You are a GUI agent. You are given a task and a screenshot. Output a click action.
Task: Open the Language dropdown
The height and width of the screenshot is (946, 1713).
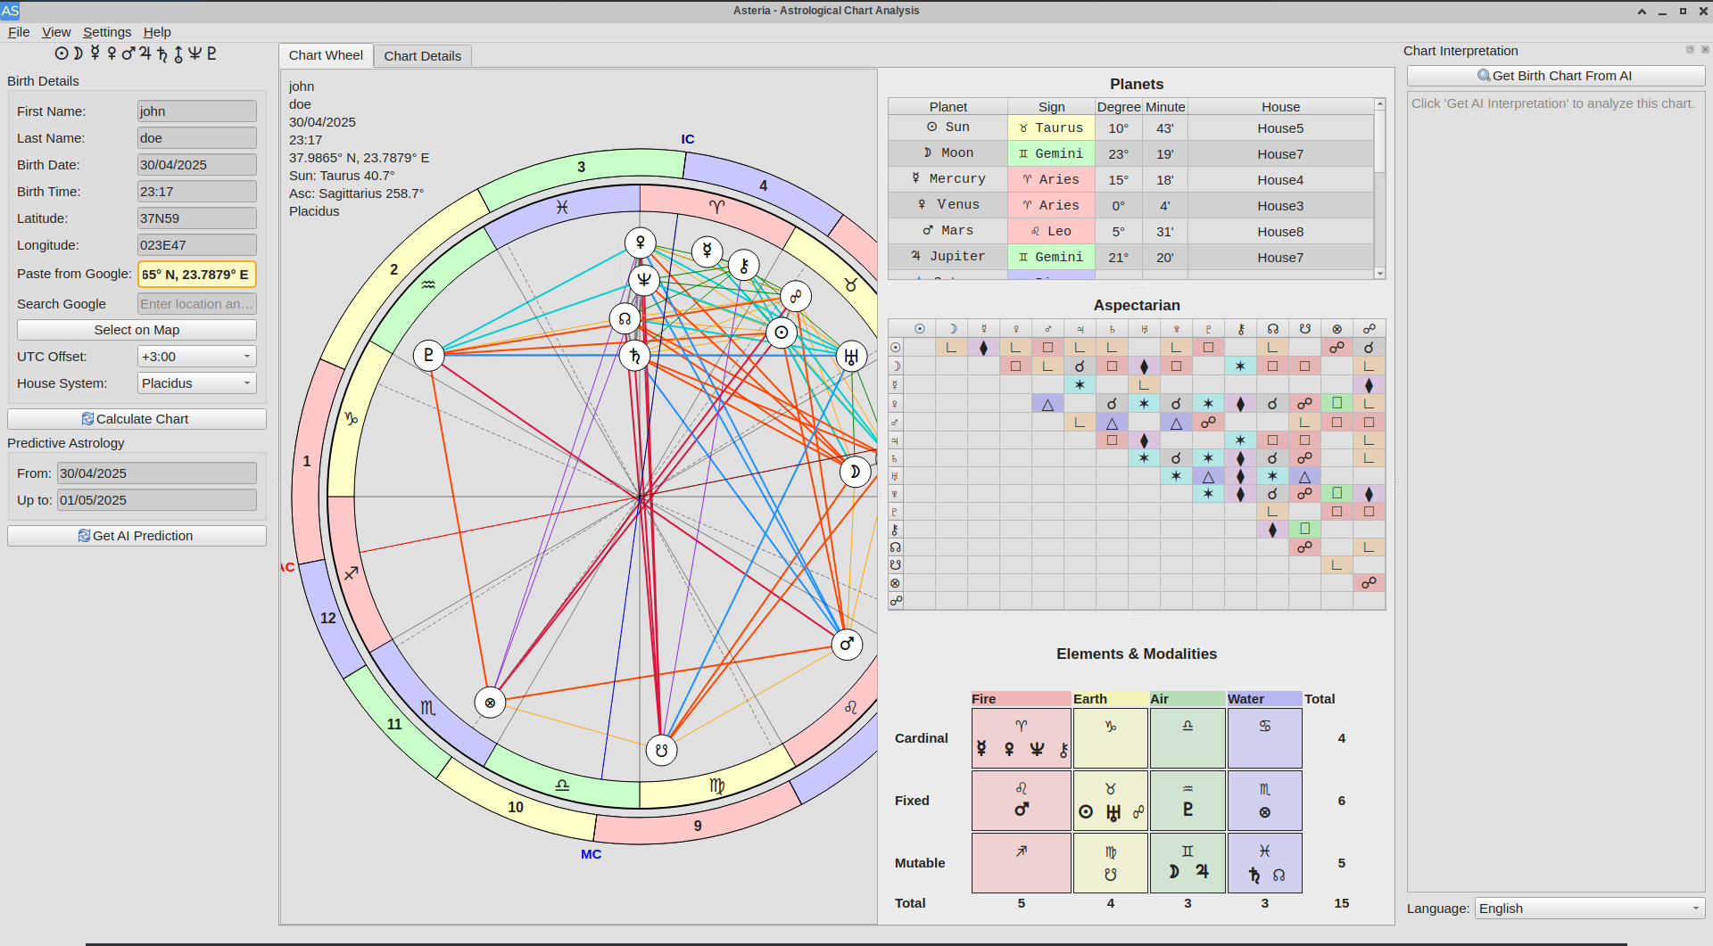[1589, 909]
